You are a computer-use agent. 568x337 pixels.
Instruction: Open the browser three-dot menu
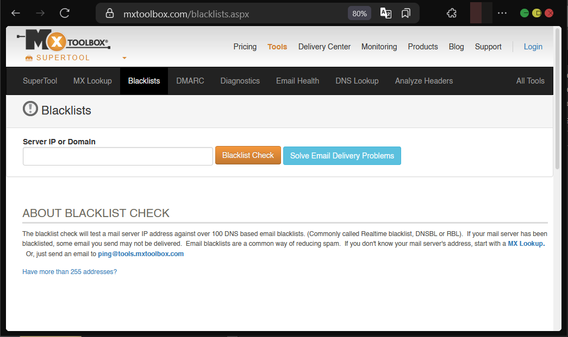point(502,14)
